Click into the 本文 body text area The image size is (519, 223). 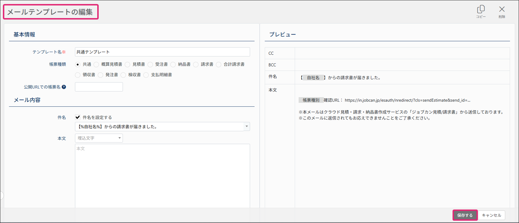pyautogui.click(x=162, y=175)
